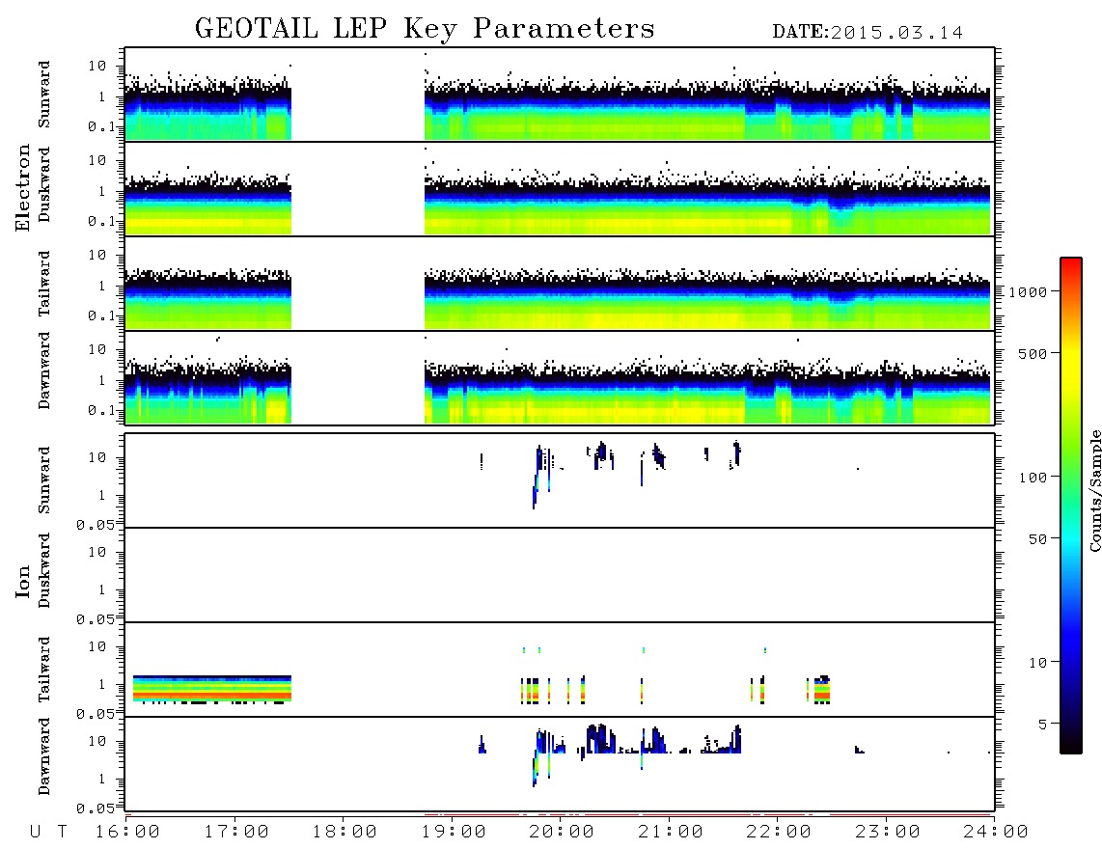
Task: Click the black bottom of the color bar
Action: click(1071, 745)
